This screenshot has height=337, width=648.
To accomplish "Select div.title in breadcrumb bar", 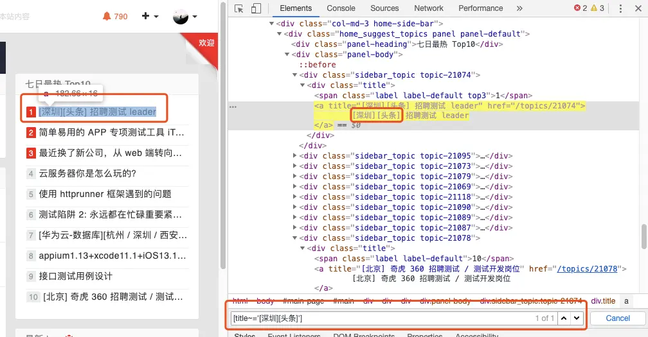I will [x=603, y=301].
